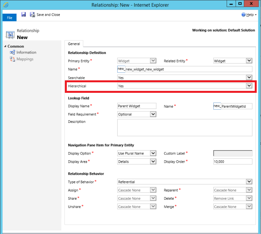Screen dimensions: 261x234
Task: Click the Internet Explorer window icon
Action: [5, 5]
